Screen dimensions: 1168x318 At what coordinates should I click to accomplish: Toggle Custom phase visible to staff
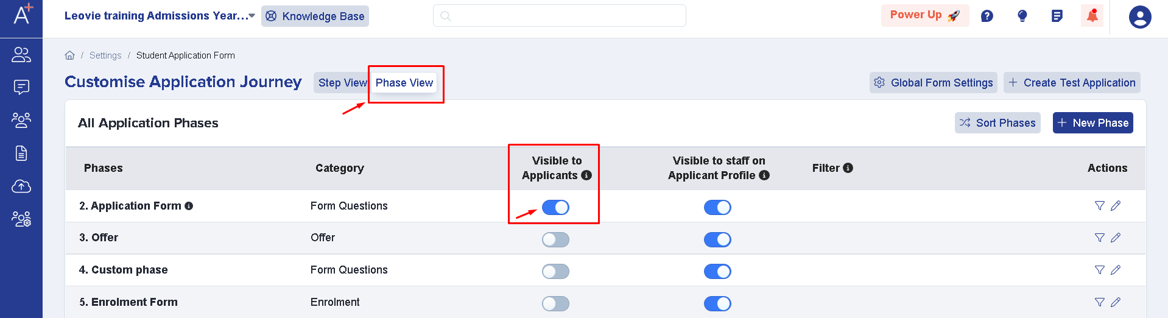[717, 272]
